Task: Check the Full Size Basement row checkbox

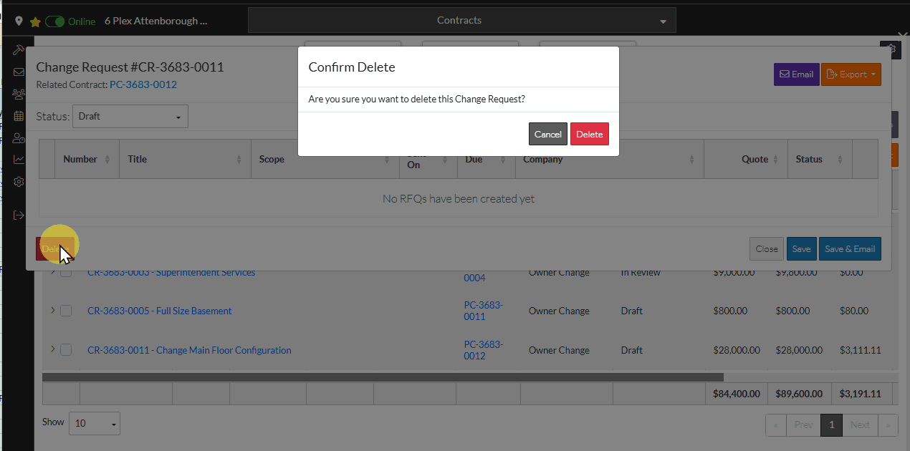Action: pyautogui.click(x=66, y=311)
